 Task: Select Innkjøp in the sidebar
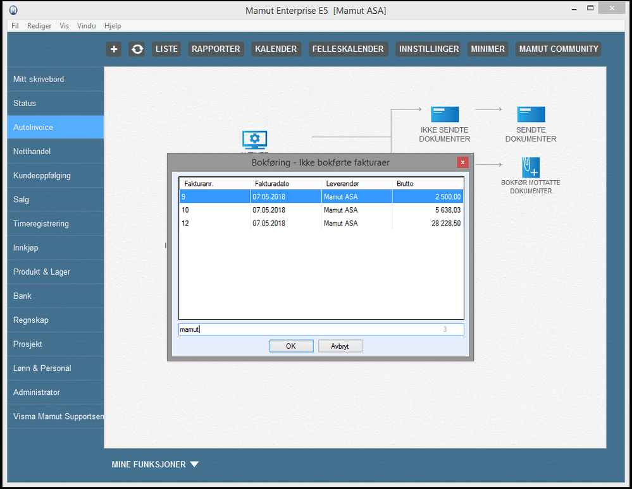pos(56,248)
